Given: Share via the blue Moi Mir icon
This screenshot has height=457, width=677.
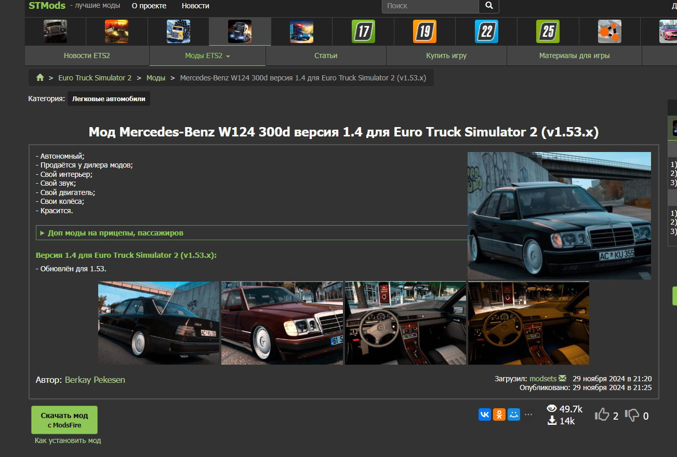Looking at the screenshot, I should coord(514,414).
